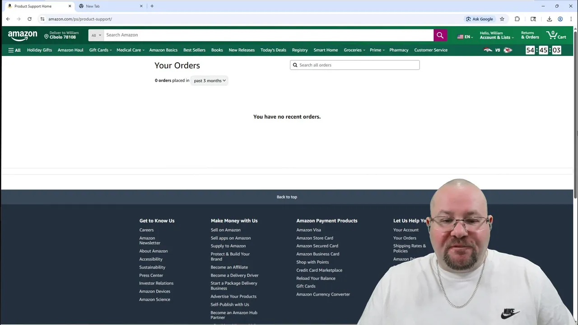
Task: Open Best Sellers
Action: [x=194, y=50]
